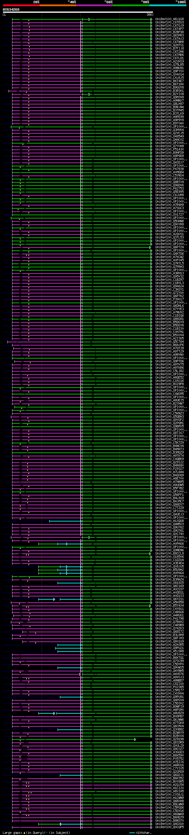Select the UniRef100_A9RVN0 label
189x835 pixels.
pos(170,355)
